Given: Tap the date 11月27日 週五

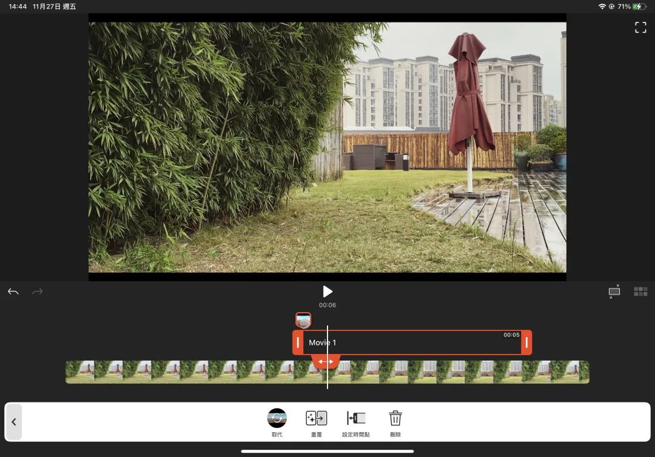Looking at the screenshot, I should [x=55, y=6].
